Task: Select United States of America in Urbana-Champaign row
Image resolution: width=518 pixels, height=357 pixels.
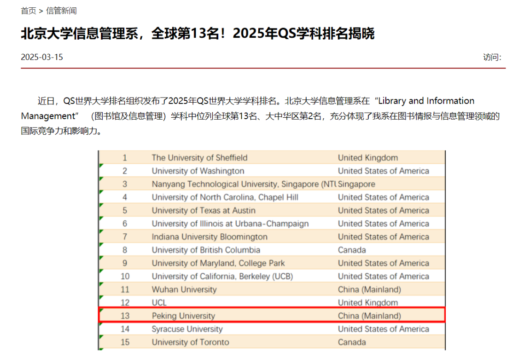Action: [384, 224]
